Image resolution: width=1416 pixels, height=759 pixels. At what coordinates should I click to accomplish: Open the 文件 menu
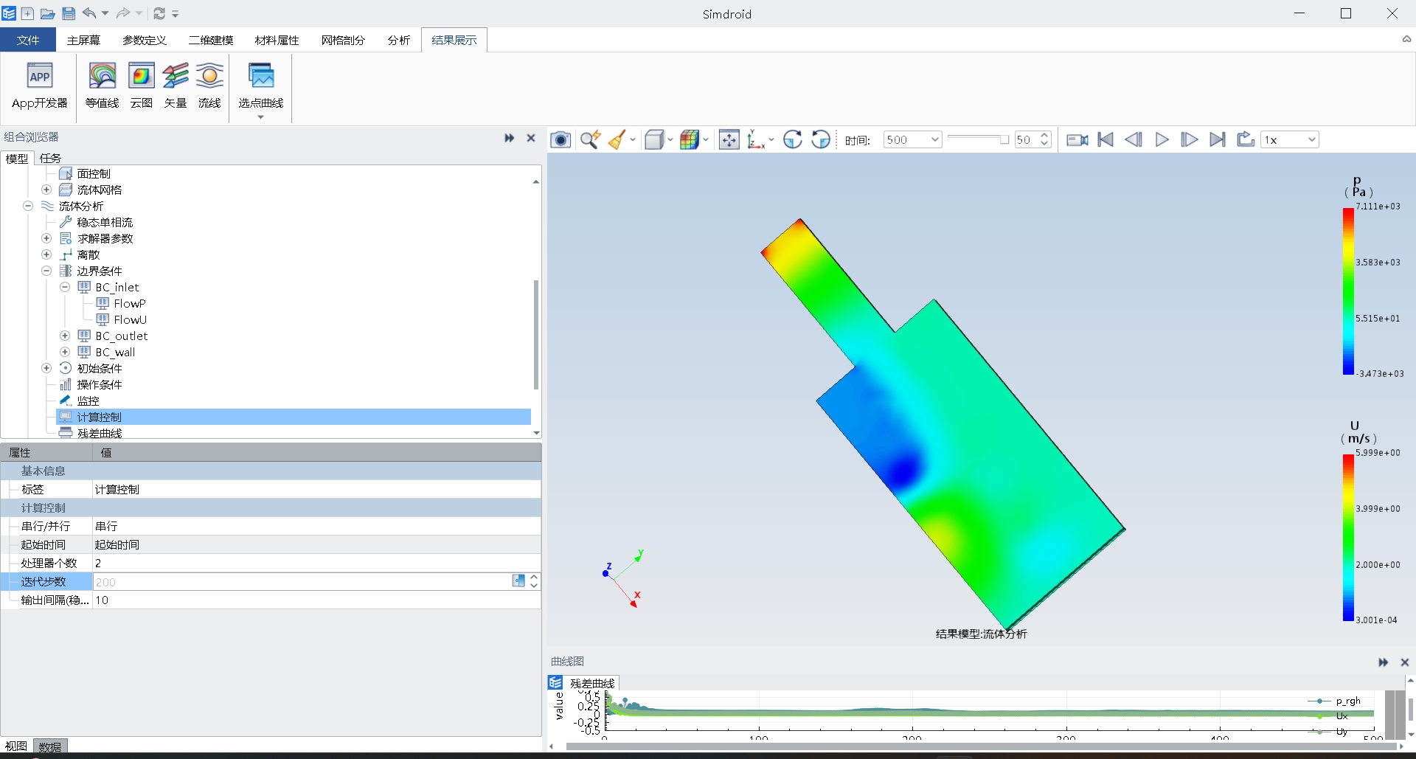[x=28, y=40]
